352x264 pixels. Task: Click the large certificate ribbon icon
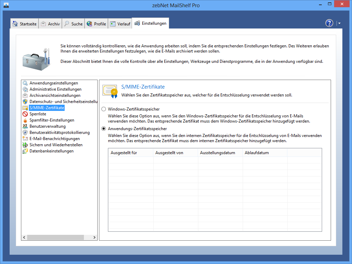tap(110, 91)
